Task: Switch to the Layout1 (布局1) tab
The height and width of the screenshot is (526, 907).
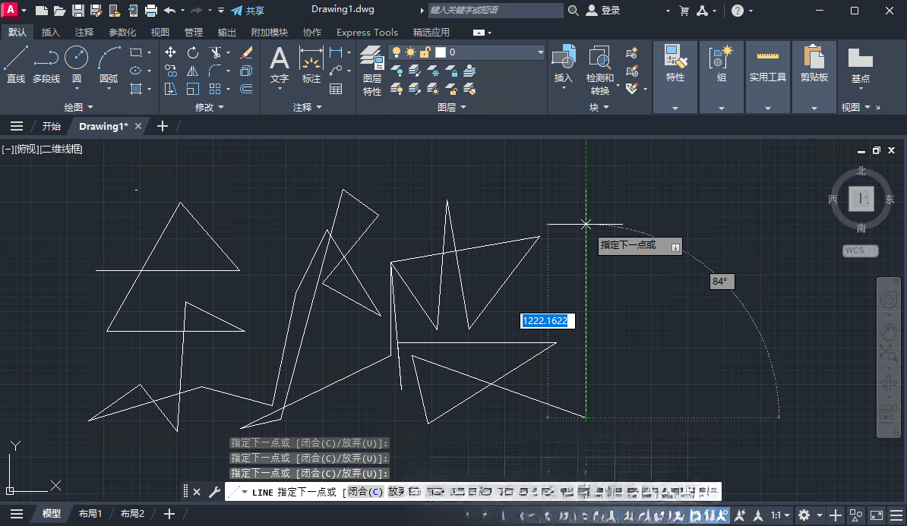Action: coord(90,513)
